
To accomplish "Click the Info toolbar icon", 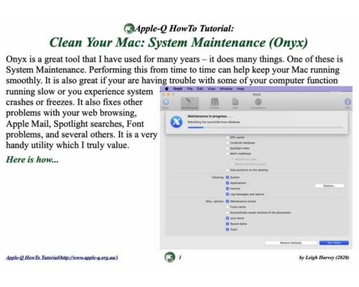I will click(348, 103).
